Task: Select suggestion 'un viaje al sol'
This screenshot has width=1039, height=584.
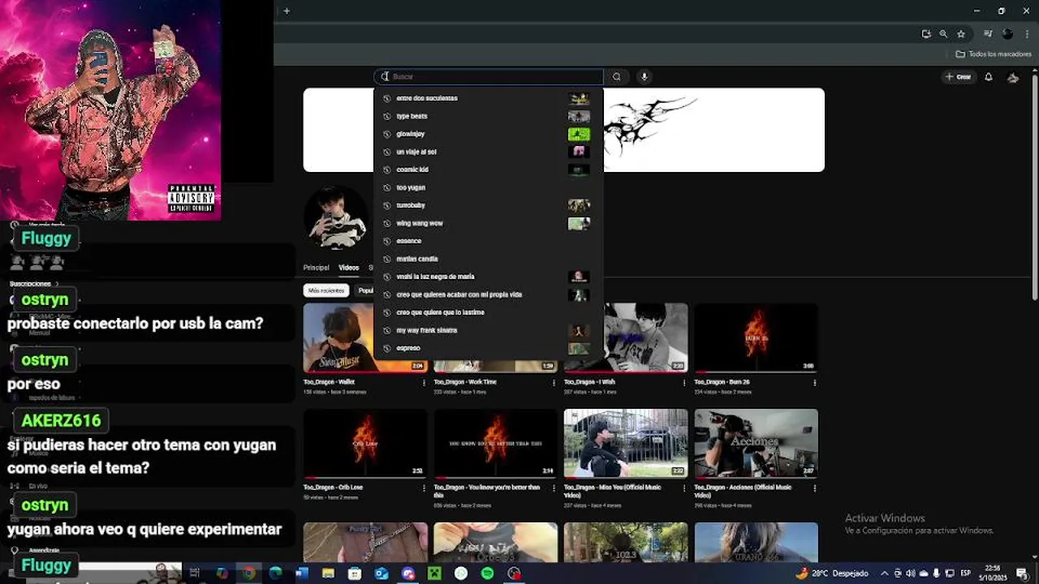Action: tap(487, 152)
